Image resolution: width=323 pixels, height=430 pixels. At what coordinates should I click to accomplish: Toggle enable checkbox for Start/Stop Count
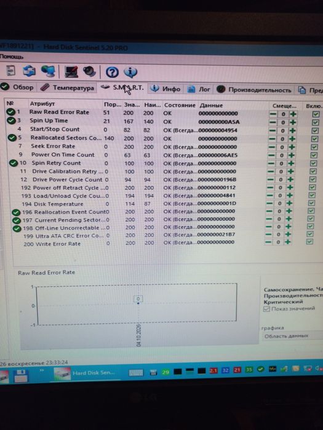pyautogui.click(x=315, y=130)
